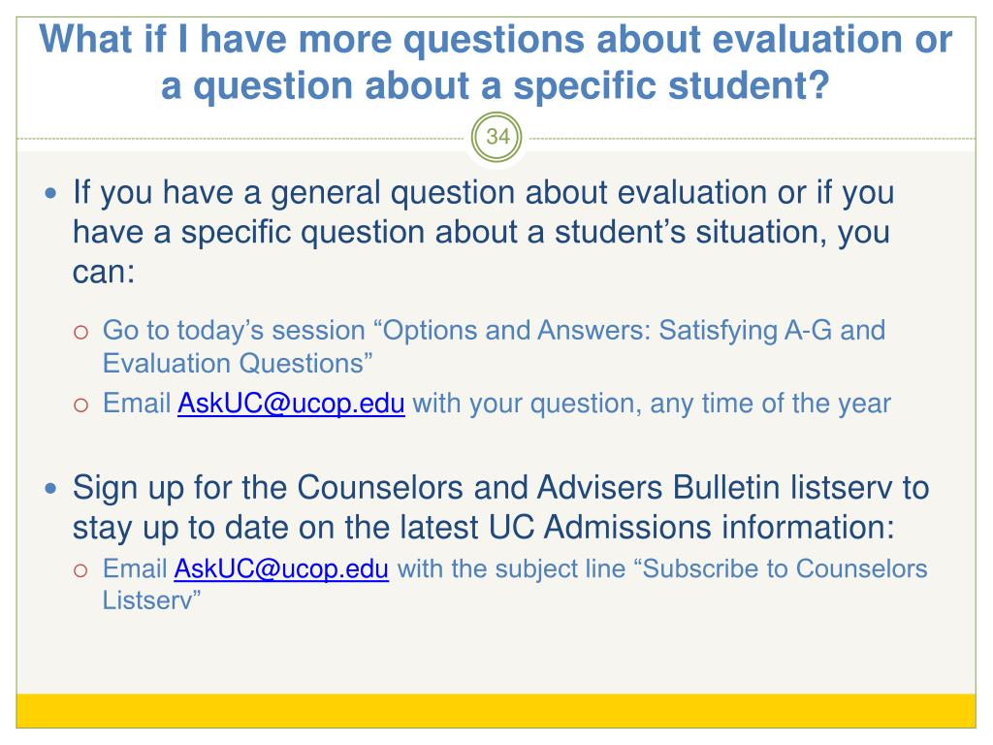993x745 pixels.
Task: Select hollow bullet before 'Go to today's session'
Action: [x=80, y=332]
